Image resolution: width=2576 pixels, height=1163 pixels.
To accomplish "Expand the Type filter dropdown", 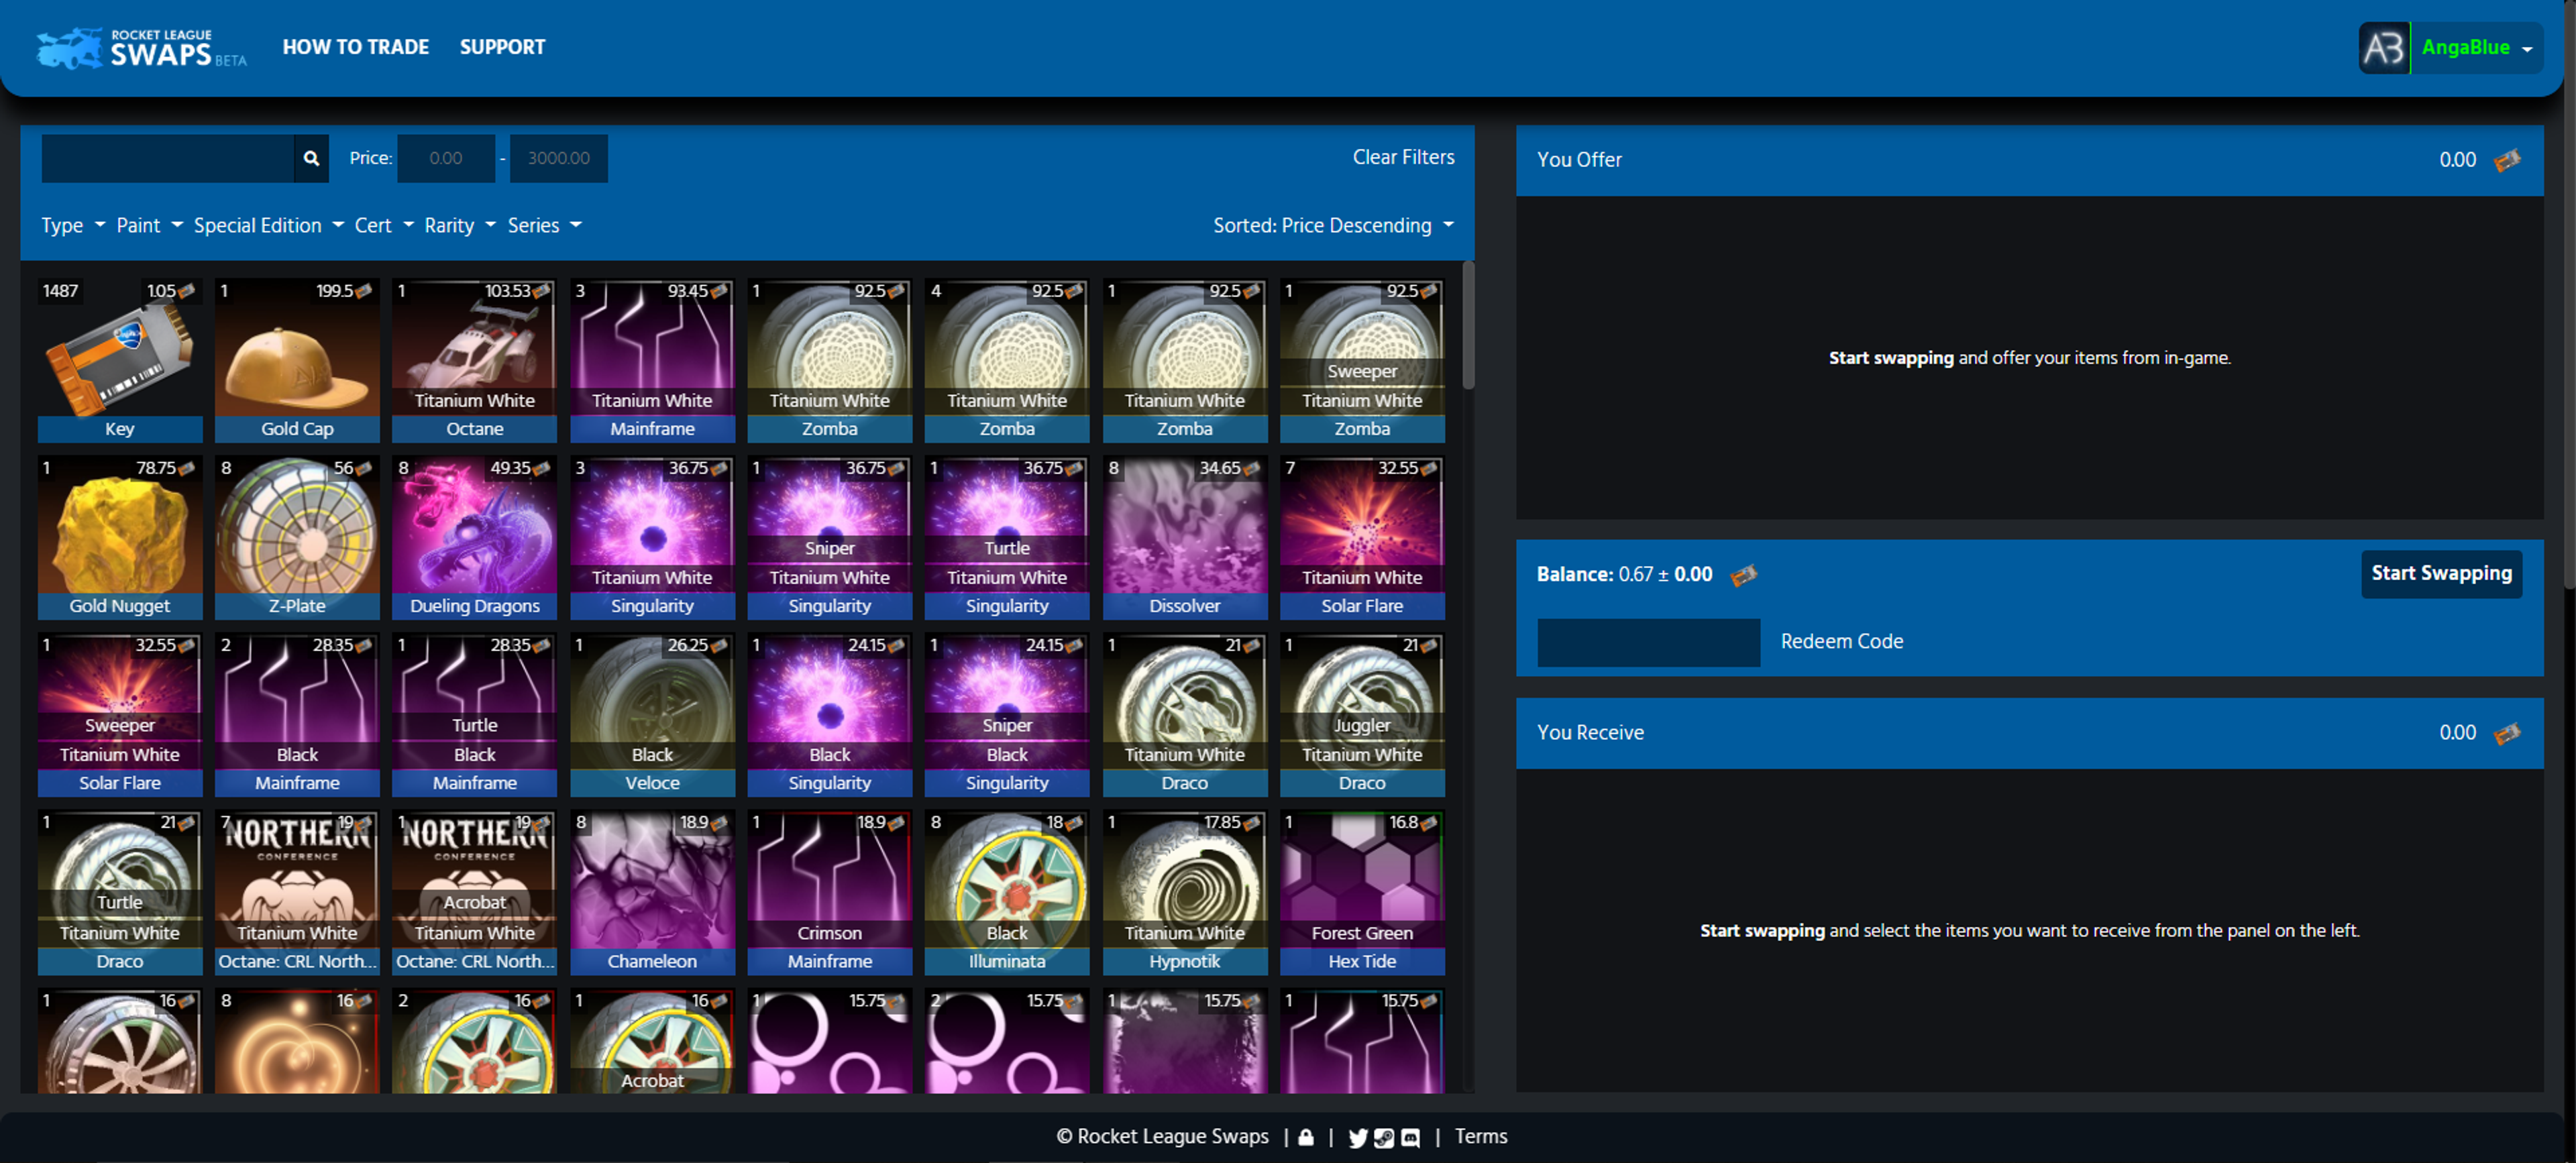I will (x=72, y=225).
